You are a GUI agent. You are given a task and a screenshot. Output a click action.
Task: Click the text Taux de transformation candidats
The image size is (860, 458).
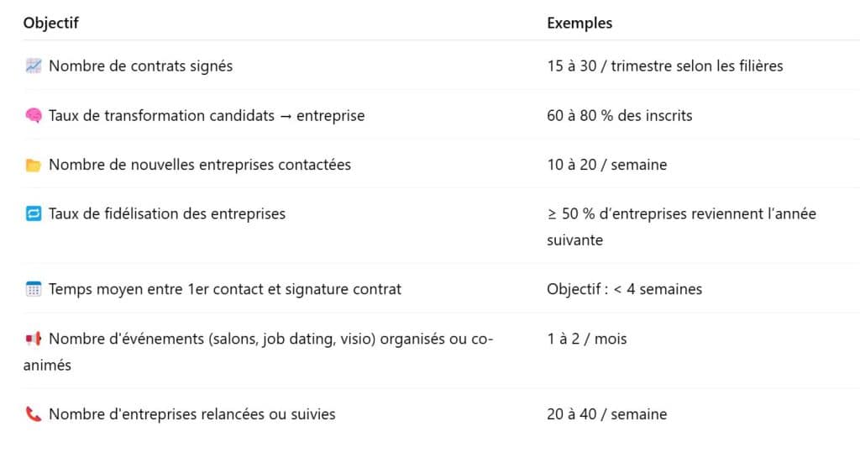coord(161,115)
